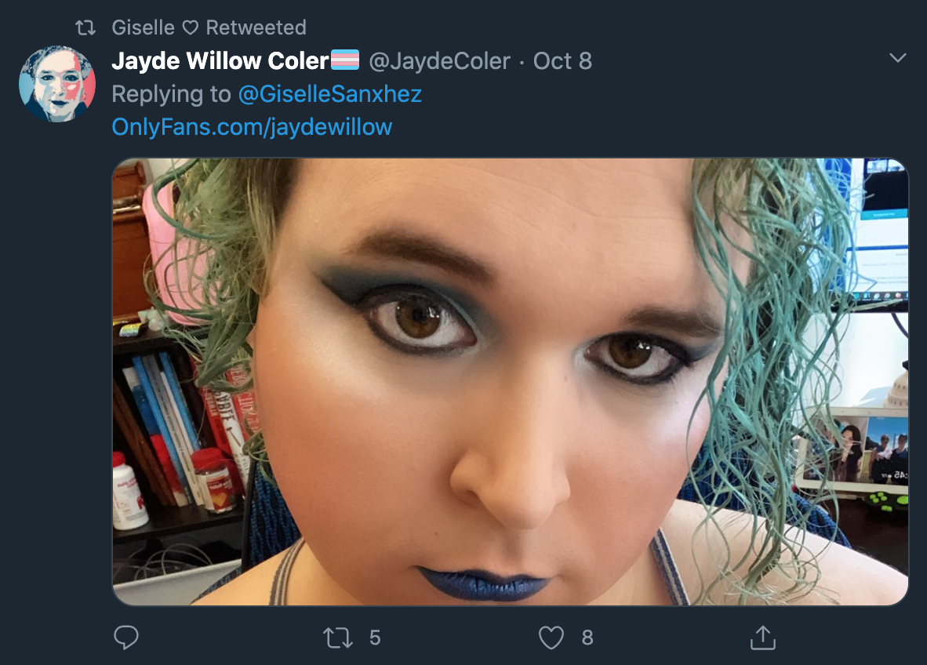Open the @JaydeColer handle
Image resolution: width=927 pixels, height=665 pixels.
click(439, 61)
